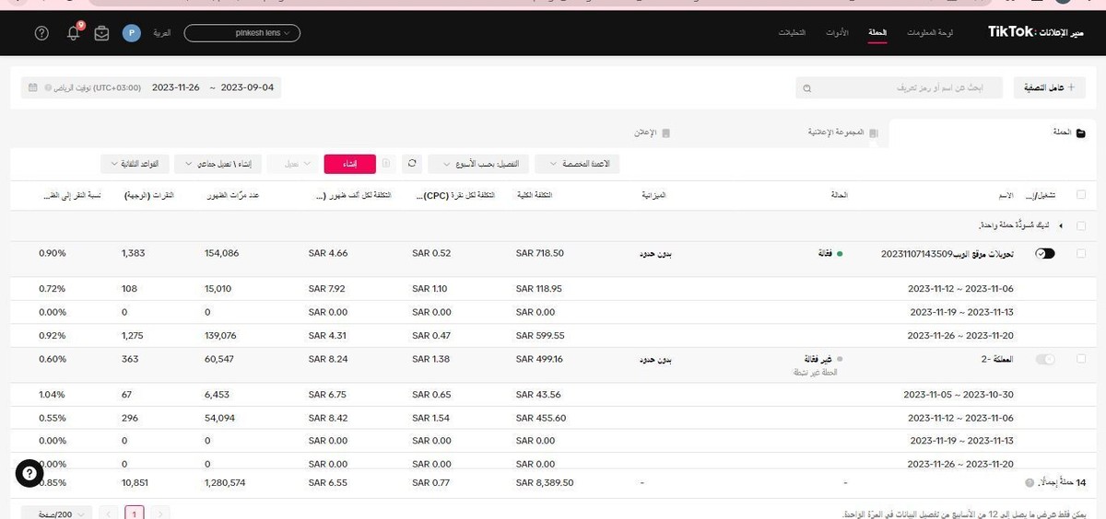Open the blue P profile avatar

(131, 33)
